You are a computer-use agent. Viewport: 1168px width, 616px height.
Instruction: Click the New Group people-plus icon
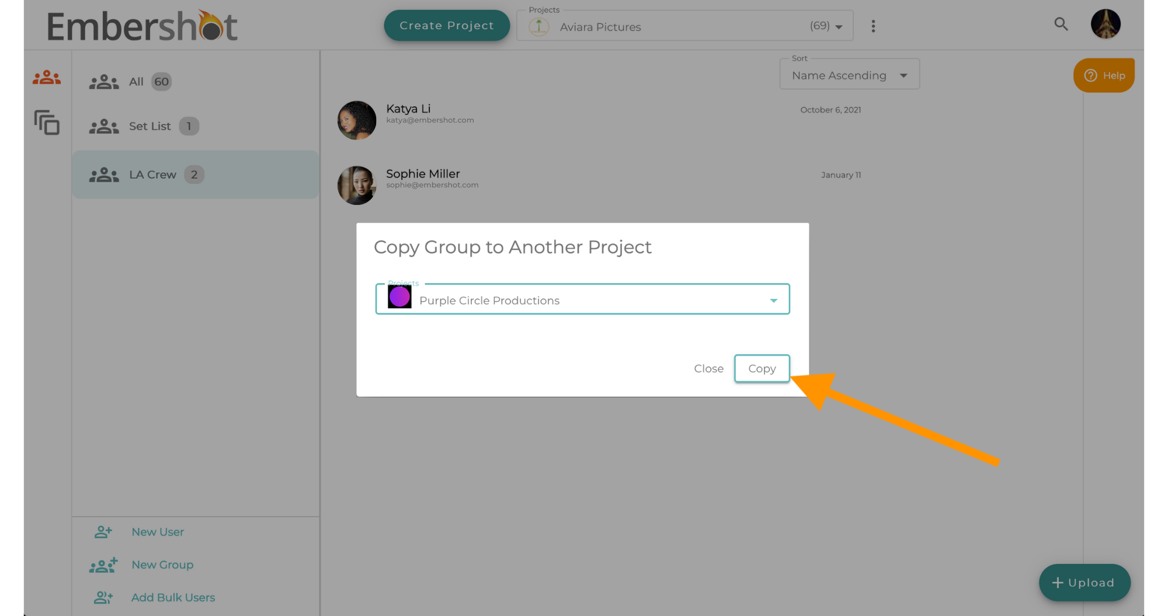[103, 565]
